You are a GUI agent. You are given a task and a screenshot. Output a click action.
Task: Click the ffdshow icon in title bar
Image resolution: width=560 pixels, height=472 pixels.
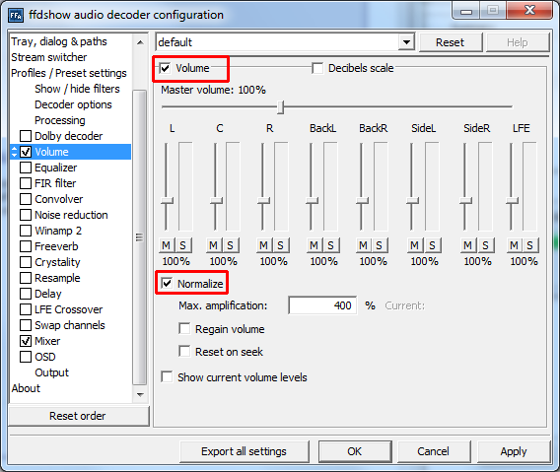pos(16,15)
